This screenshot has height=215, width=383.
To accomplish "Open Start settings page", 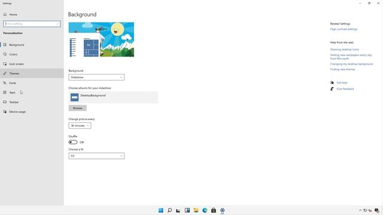I will (32, 93).
